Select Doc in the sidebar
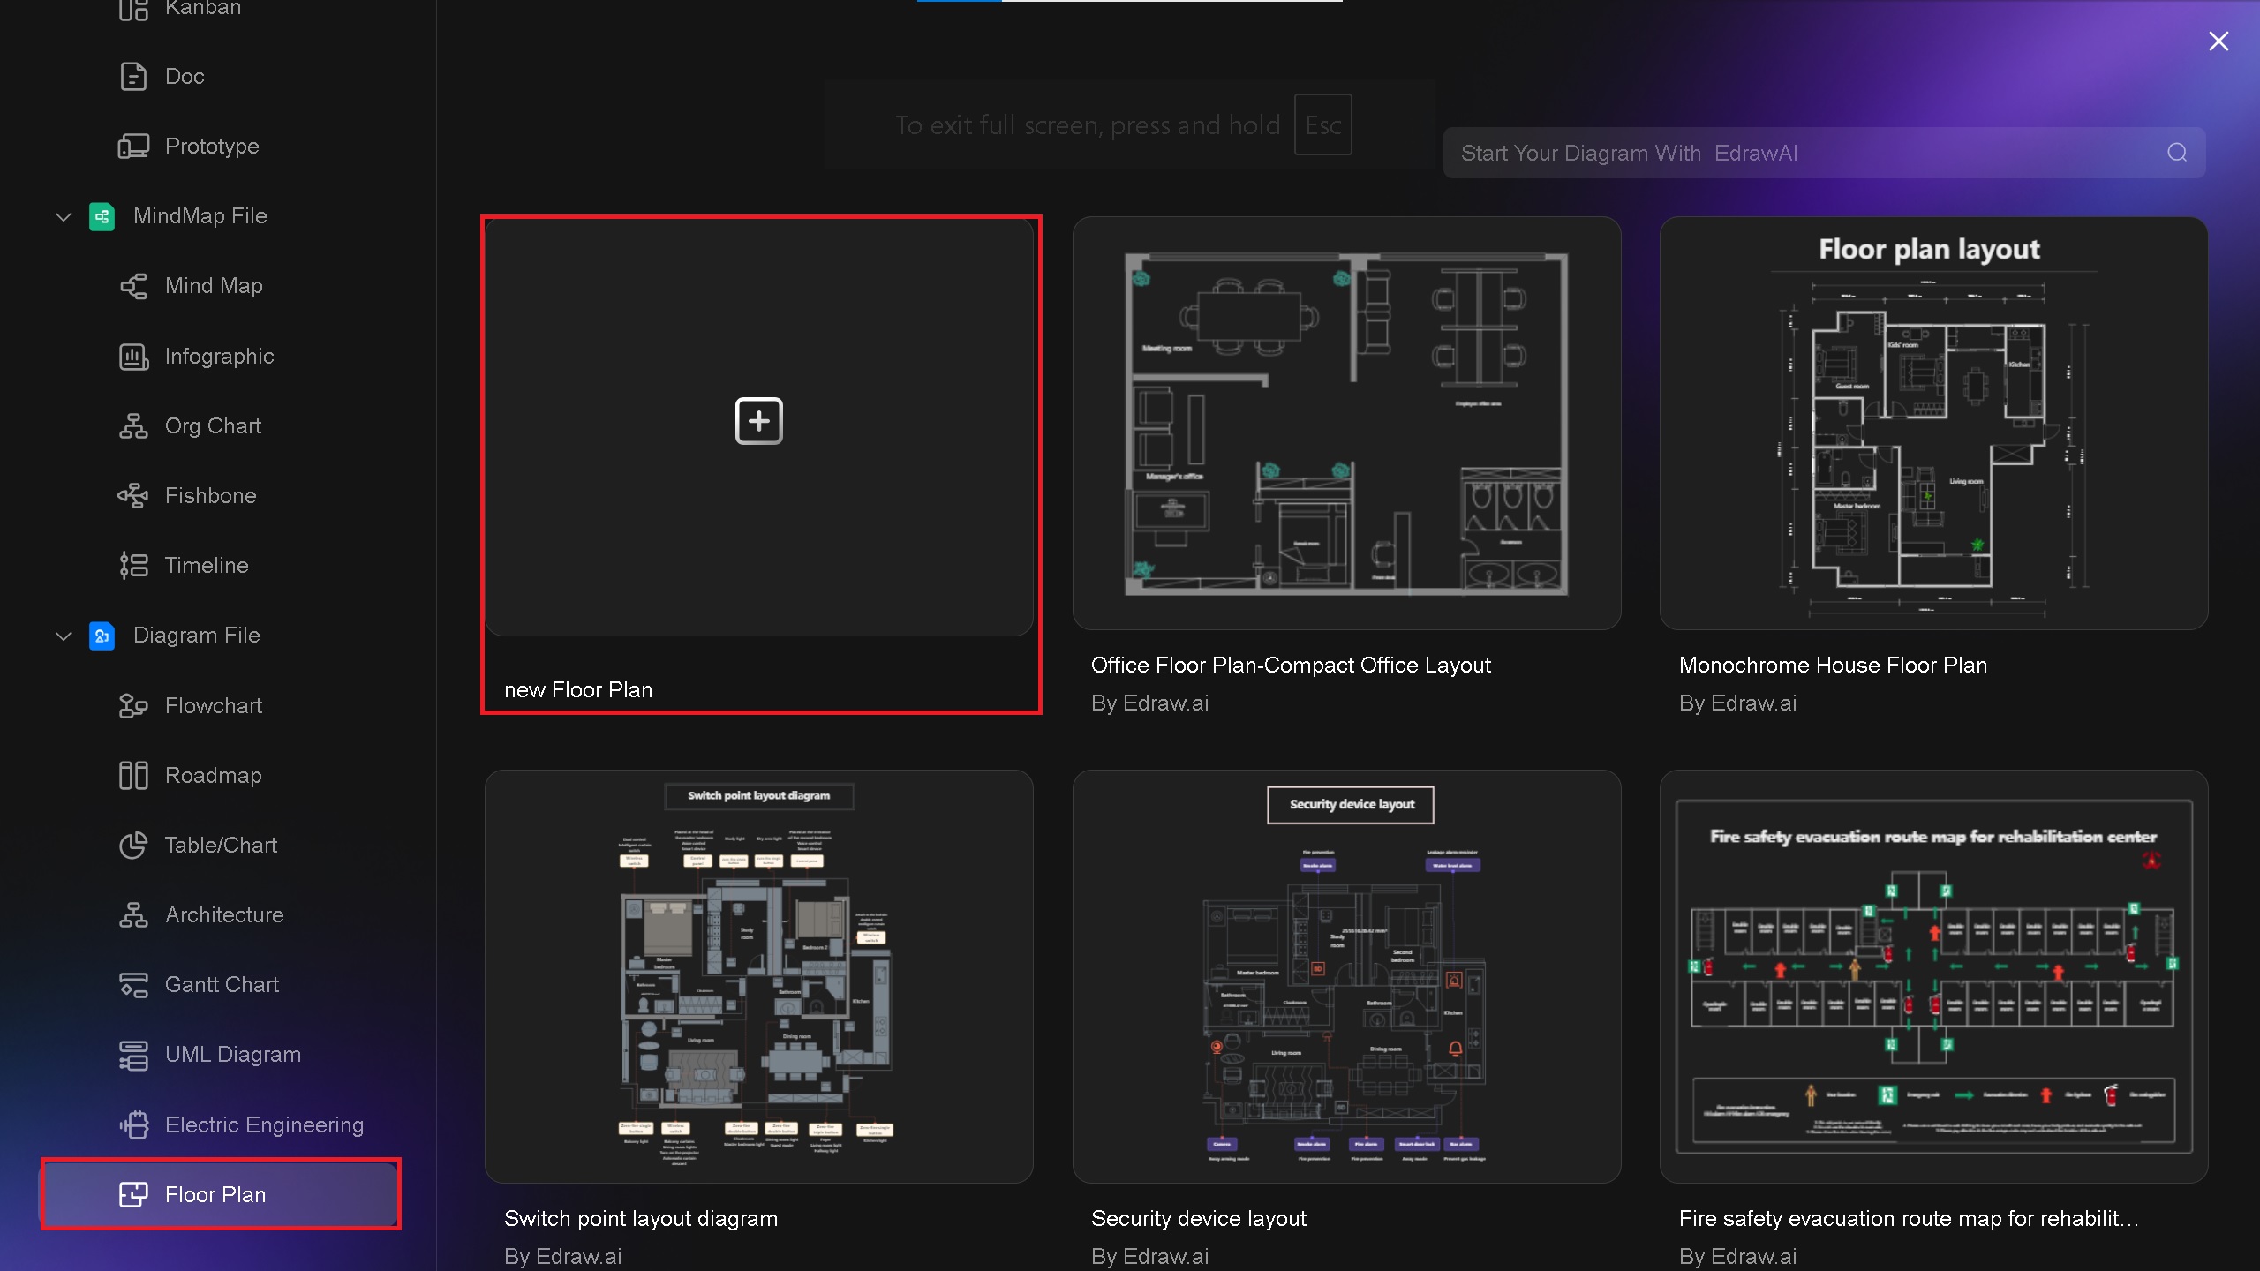 (x=221, y=77)
